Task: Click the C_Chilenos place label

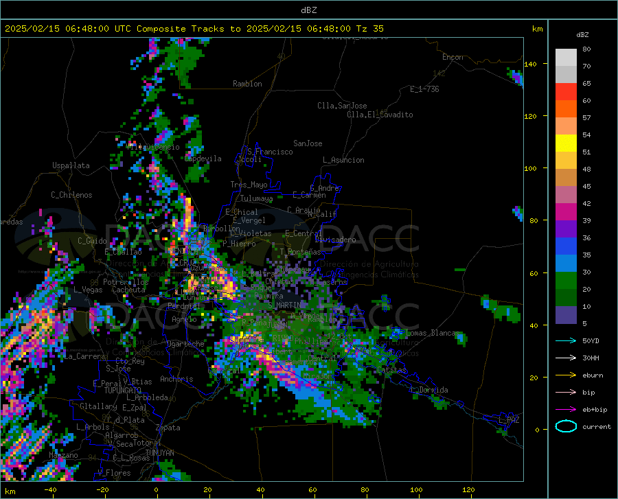Action: (71, 195)
